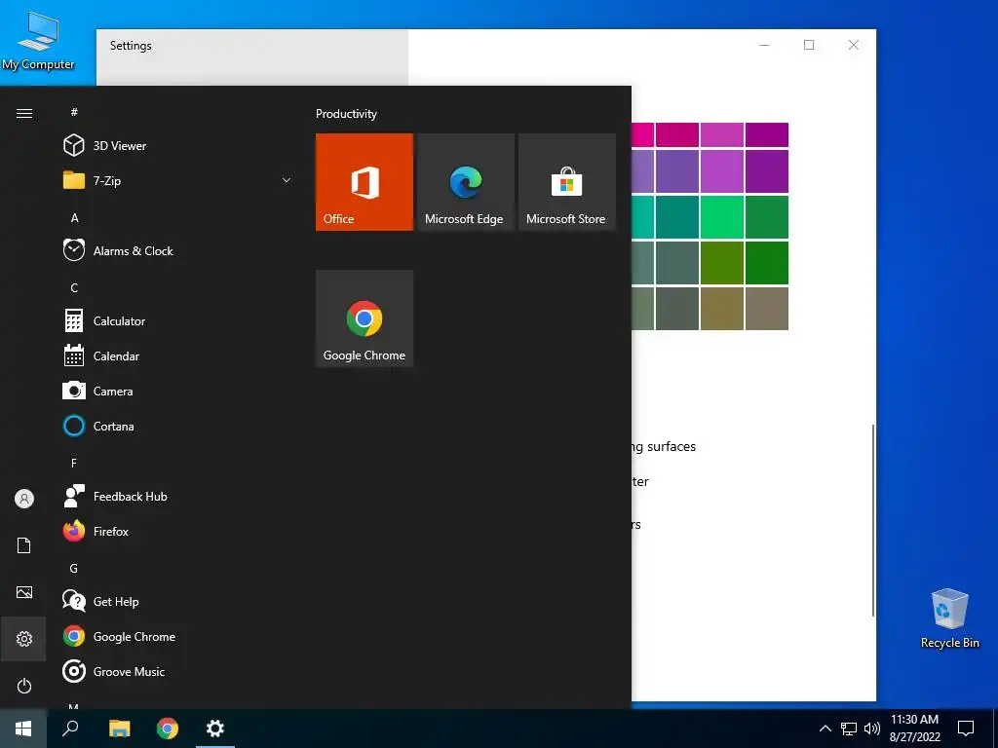The width and height of the screenshot is (998, 748).
Task: Click the Google Chrome pinned tile
Action: pos(365,318)
